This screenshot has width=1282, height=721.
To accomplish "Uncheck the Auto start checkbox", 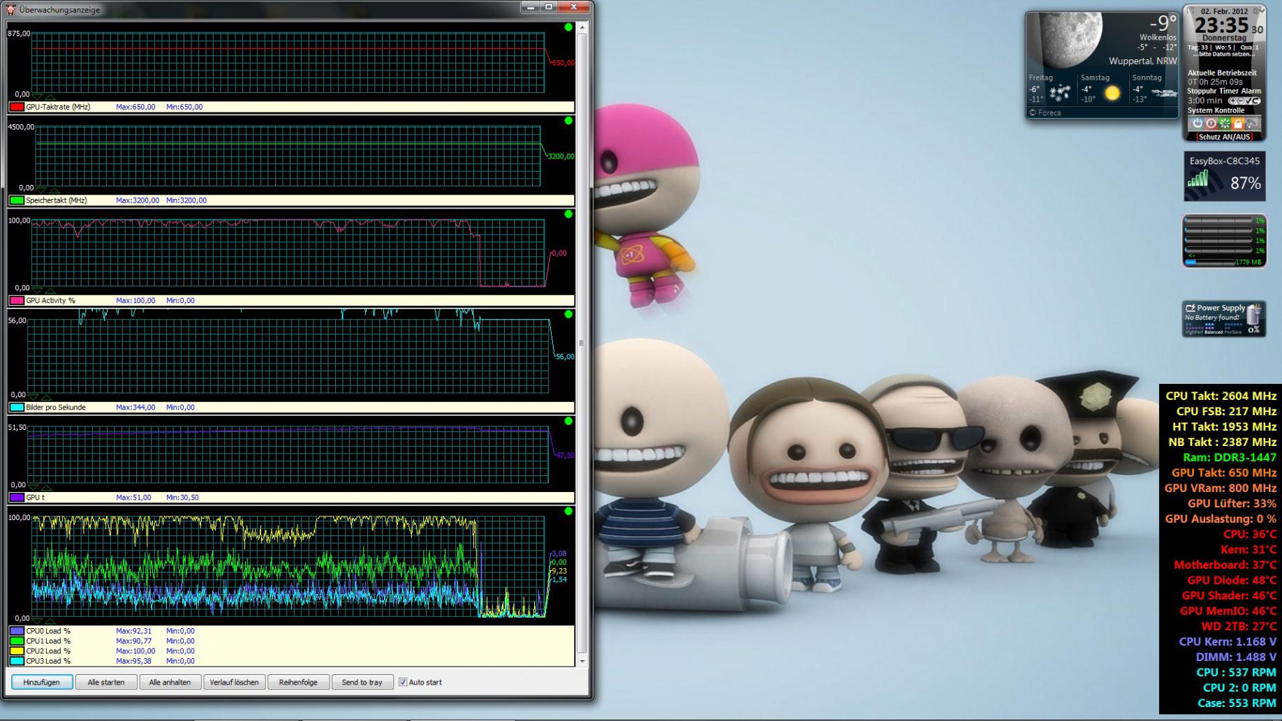I will (403, 682).
